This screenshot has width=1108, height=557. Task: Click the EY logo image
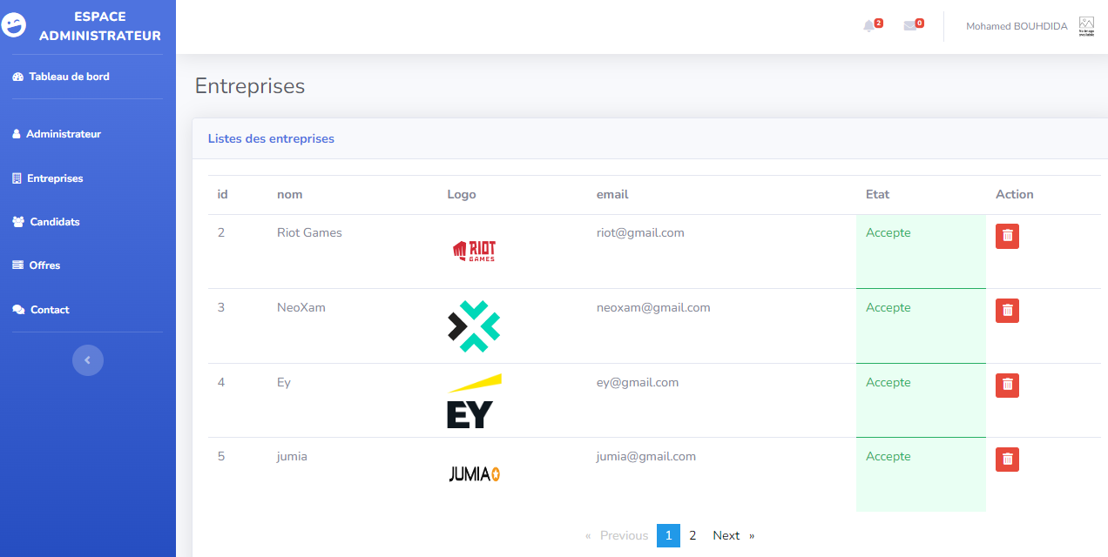pos(474,401)
